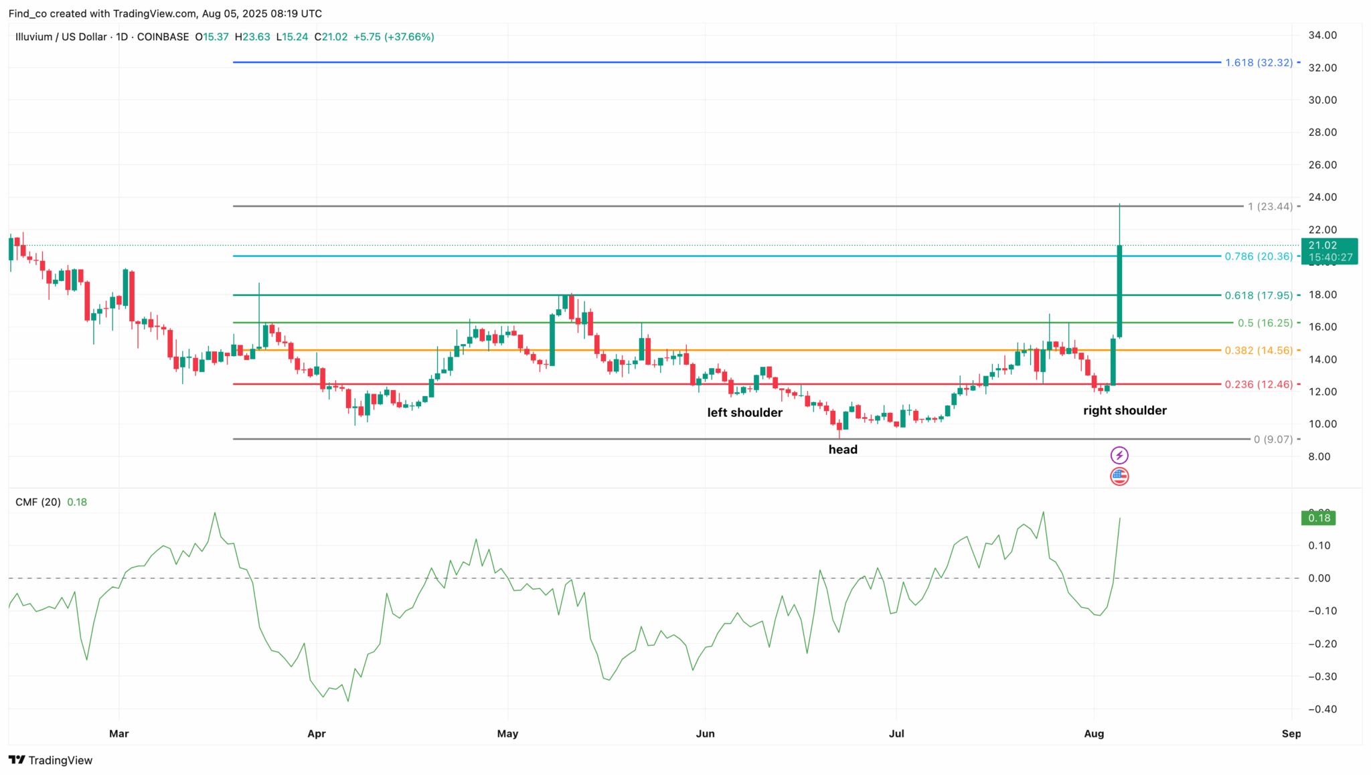Viewport: 1371px width, 775px height.
Task: Select the Aug label on the time axis
Action: (x=1094, y=734)
